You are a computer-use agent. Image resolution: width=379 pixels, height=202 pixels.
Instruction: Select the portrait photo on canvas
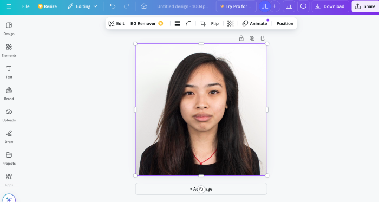pos(201,109)
